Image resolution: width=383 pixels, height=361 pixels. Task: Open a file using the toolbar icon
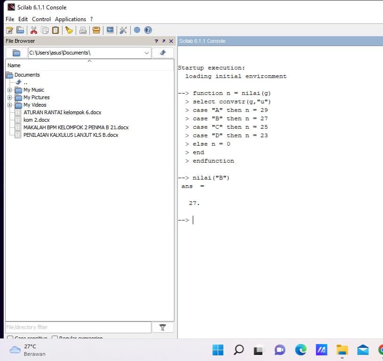coord(20,30)
